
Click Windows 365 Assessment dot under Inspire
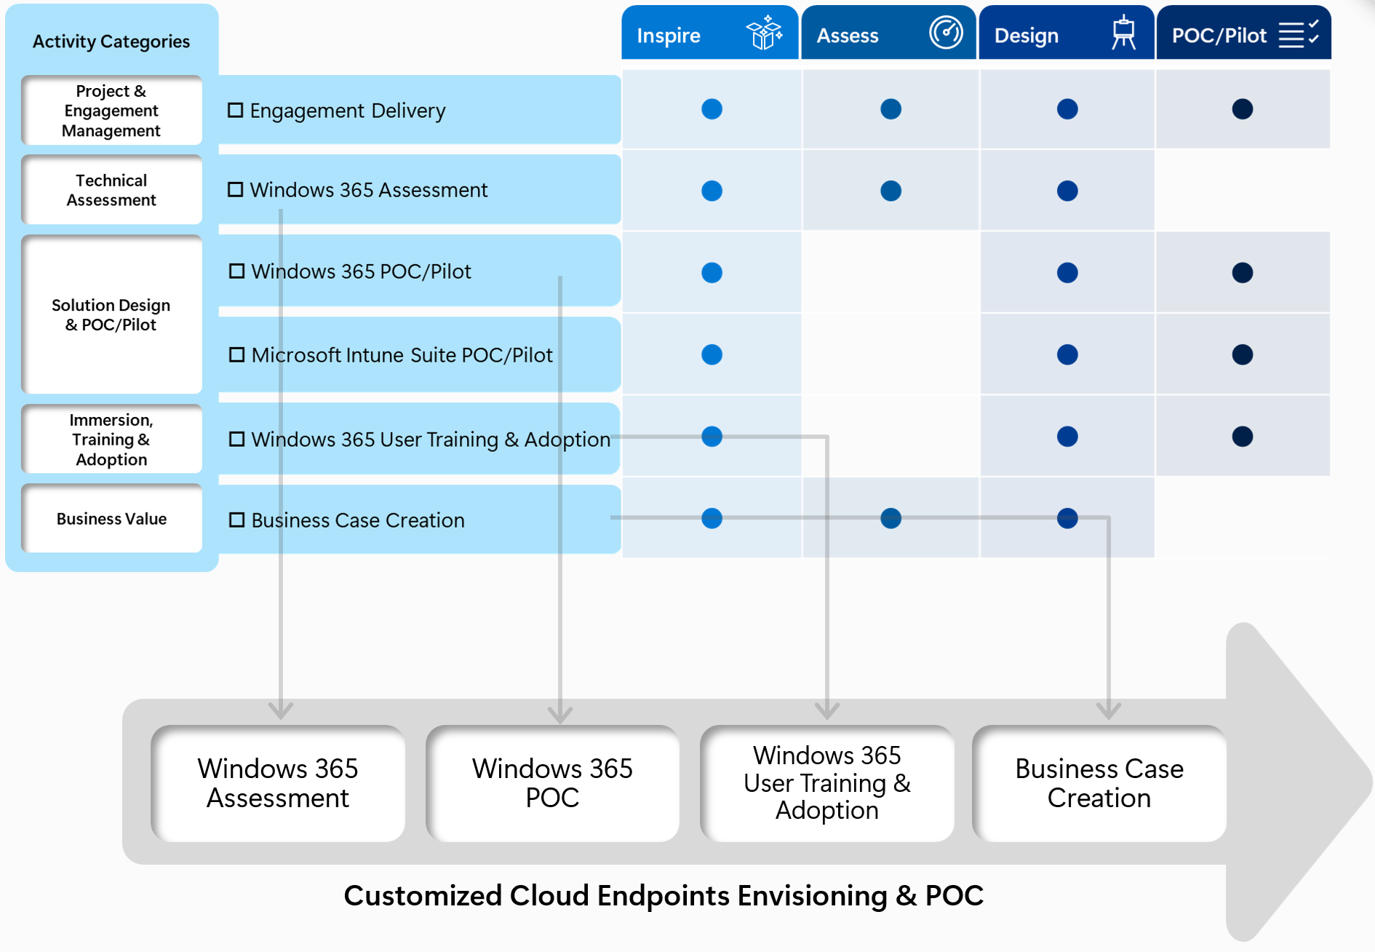point(712,191)
